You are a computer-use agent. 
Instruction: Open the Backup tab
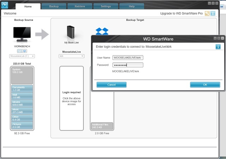(54, 6)
